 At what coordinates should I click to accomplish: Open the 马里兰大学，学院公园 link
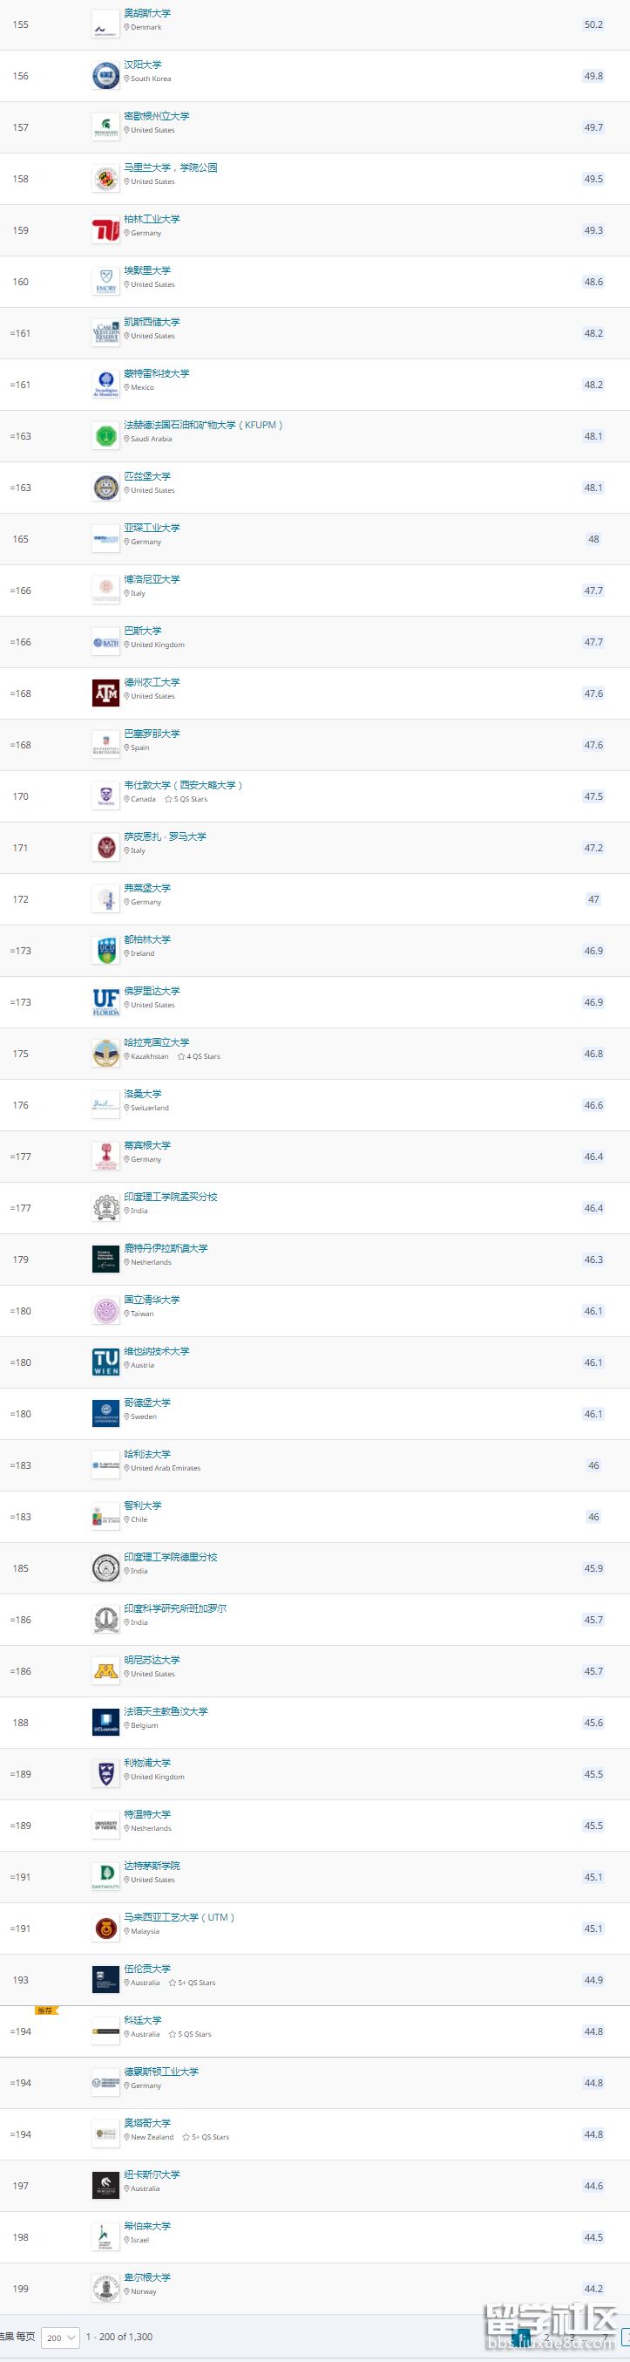click(172, 167)
